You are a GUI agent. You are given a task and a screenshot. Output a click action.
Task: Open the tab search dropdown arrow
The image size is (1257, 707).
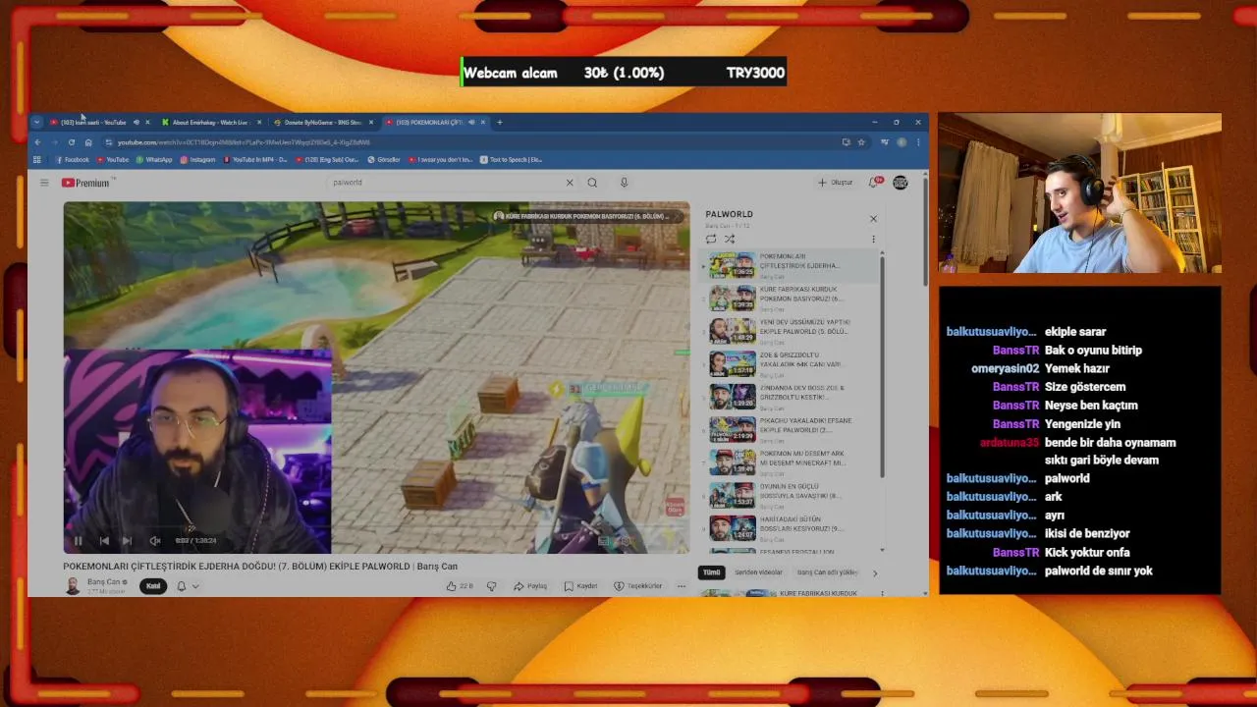36,123
